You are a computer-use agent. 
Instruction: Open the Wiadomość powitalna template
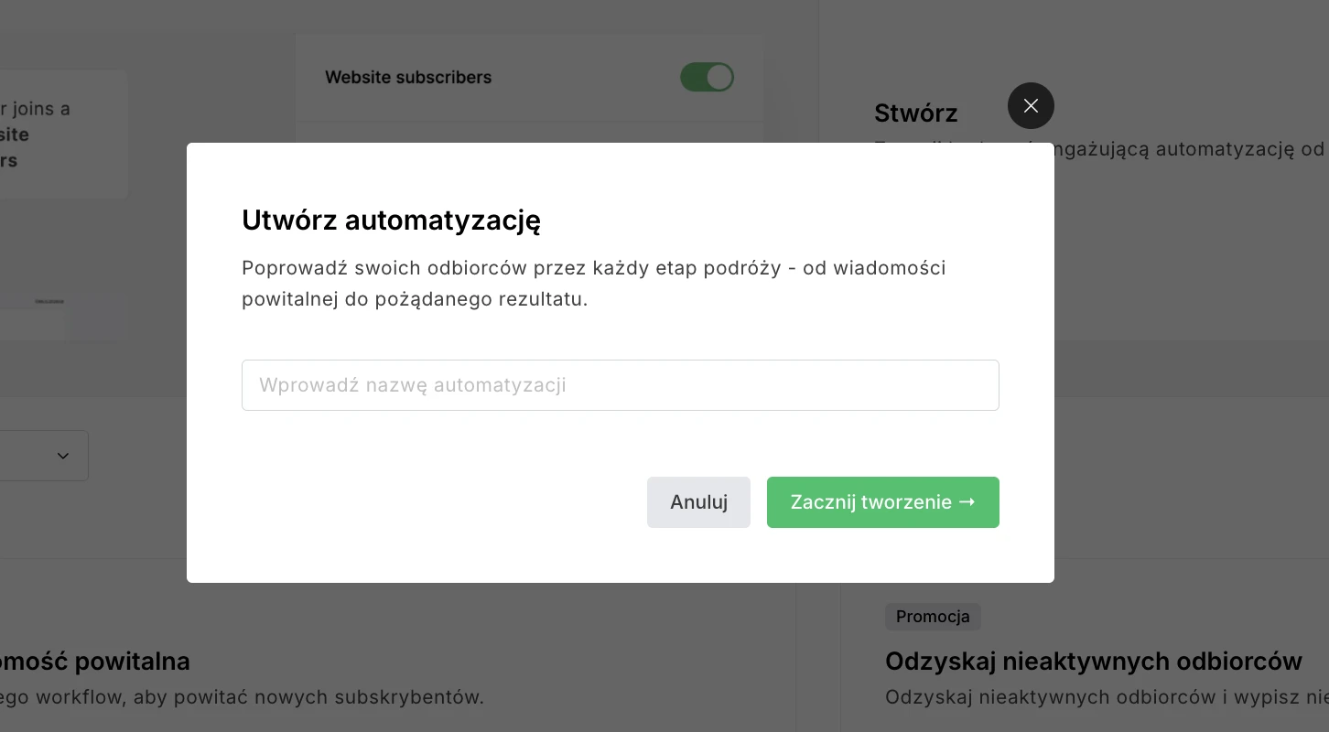(94, 661)
